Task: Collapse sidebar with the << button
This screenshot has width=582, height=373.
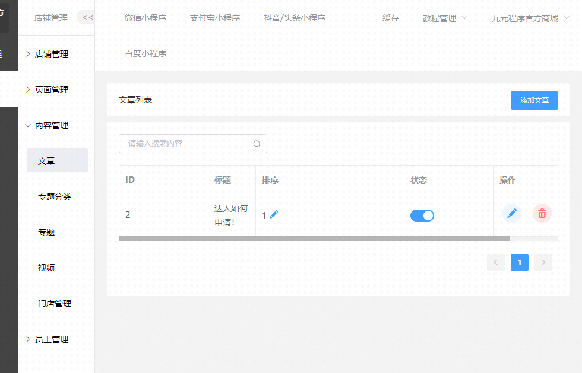Action: pos(87,18)
